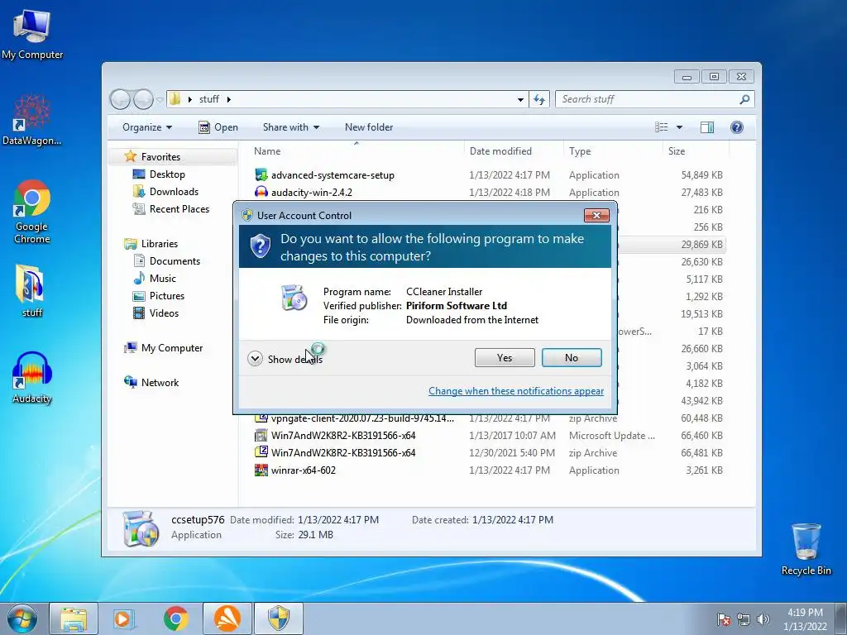Sort by Type column header
The image size is (847, 635).
pyautogui.click(x=613, y=151)
